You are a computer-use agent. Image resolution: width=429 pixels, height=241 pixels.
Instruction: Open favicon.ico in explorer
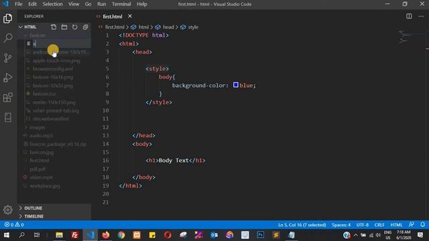pos(44,94)
